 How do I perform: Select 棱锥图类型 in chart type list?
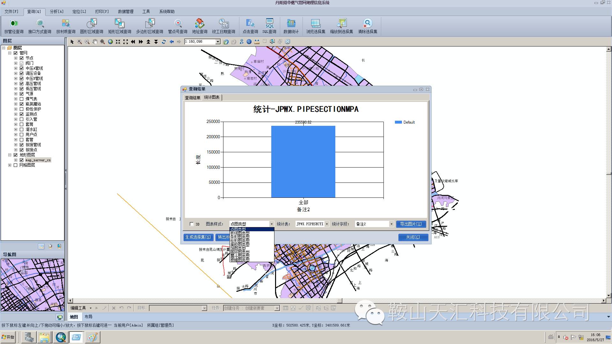[251, 260]
